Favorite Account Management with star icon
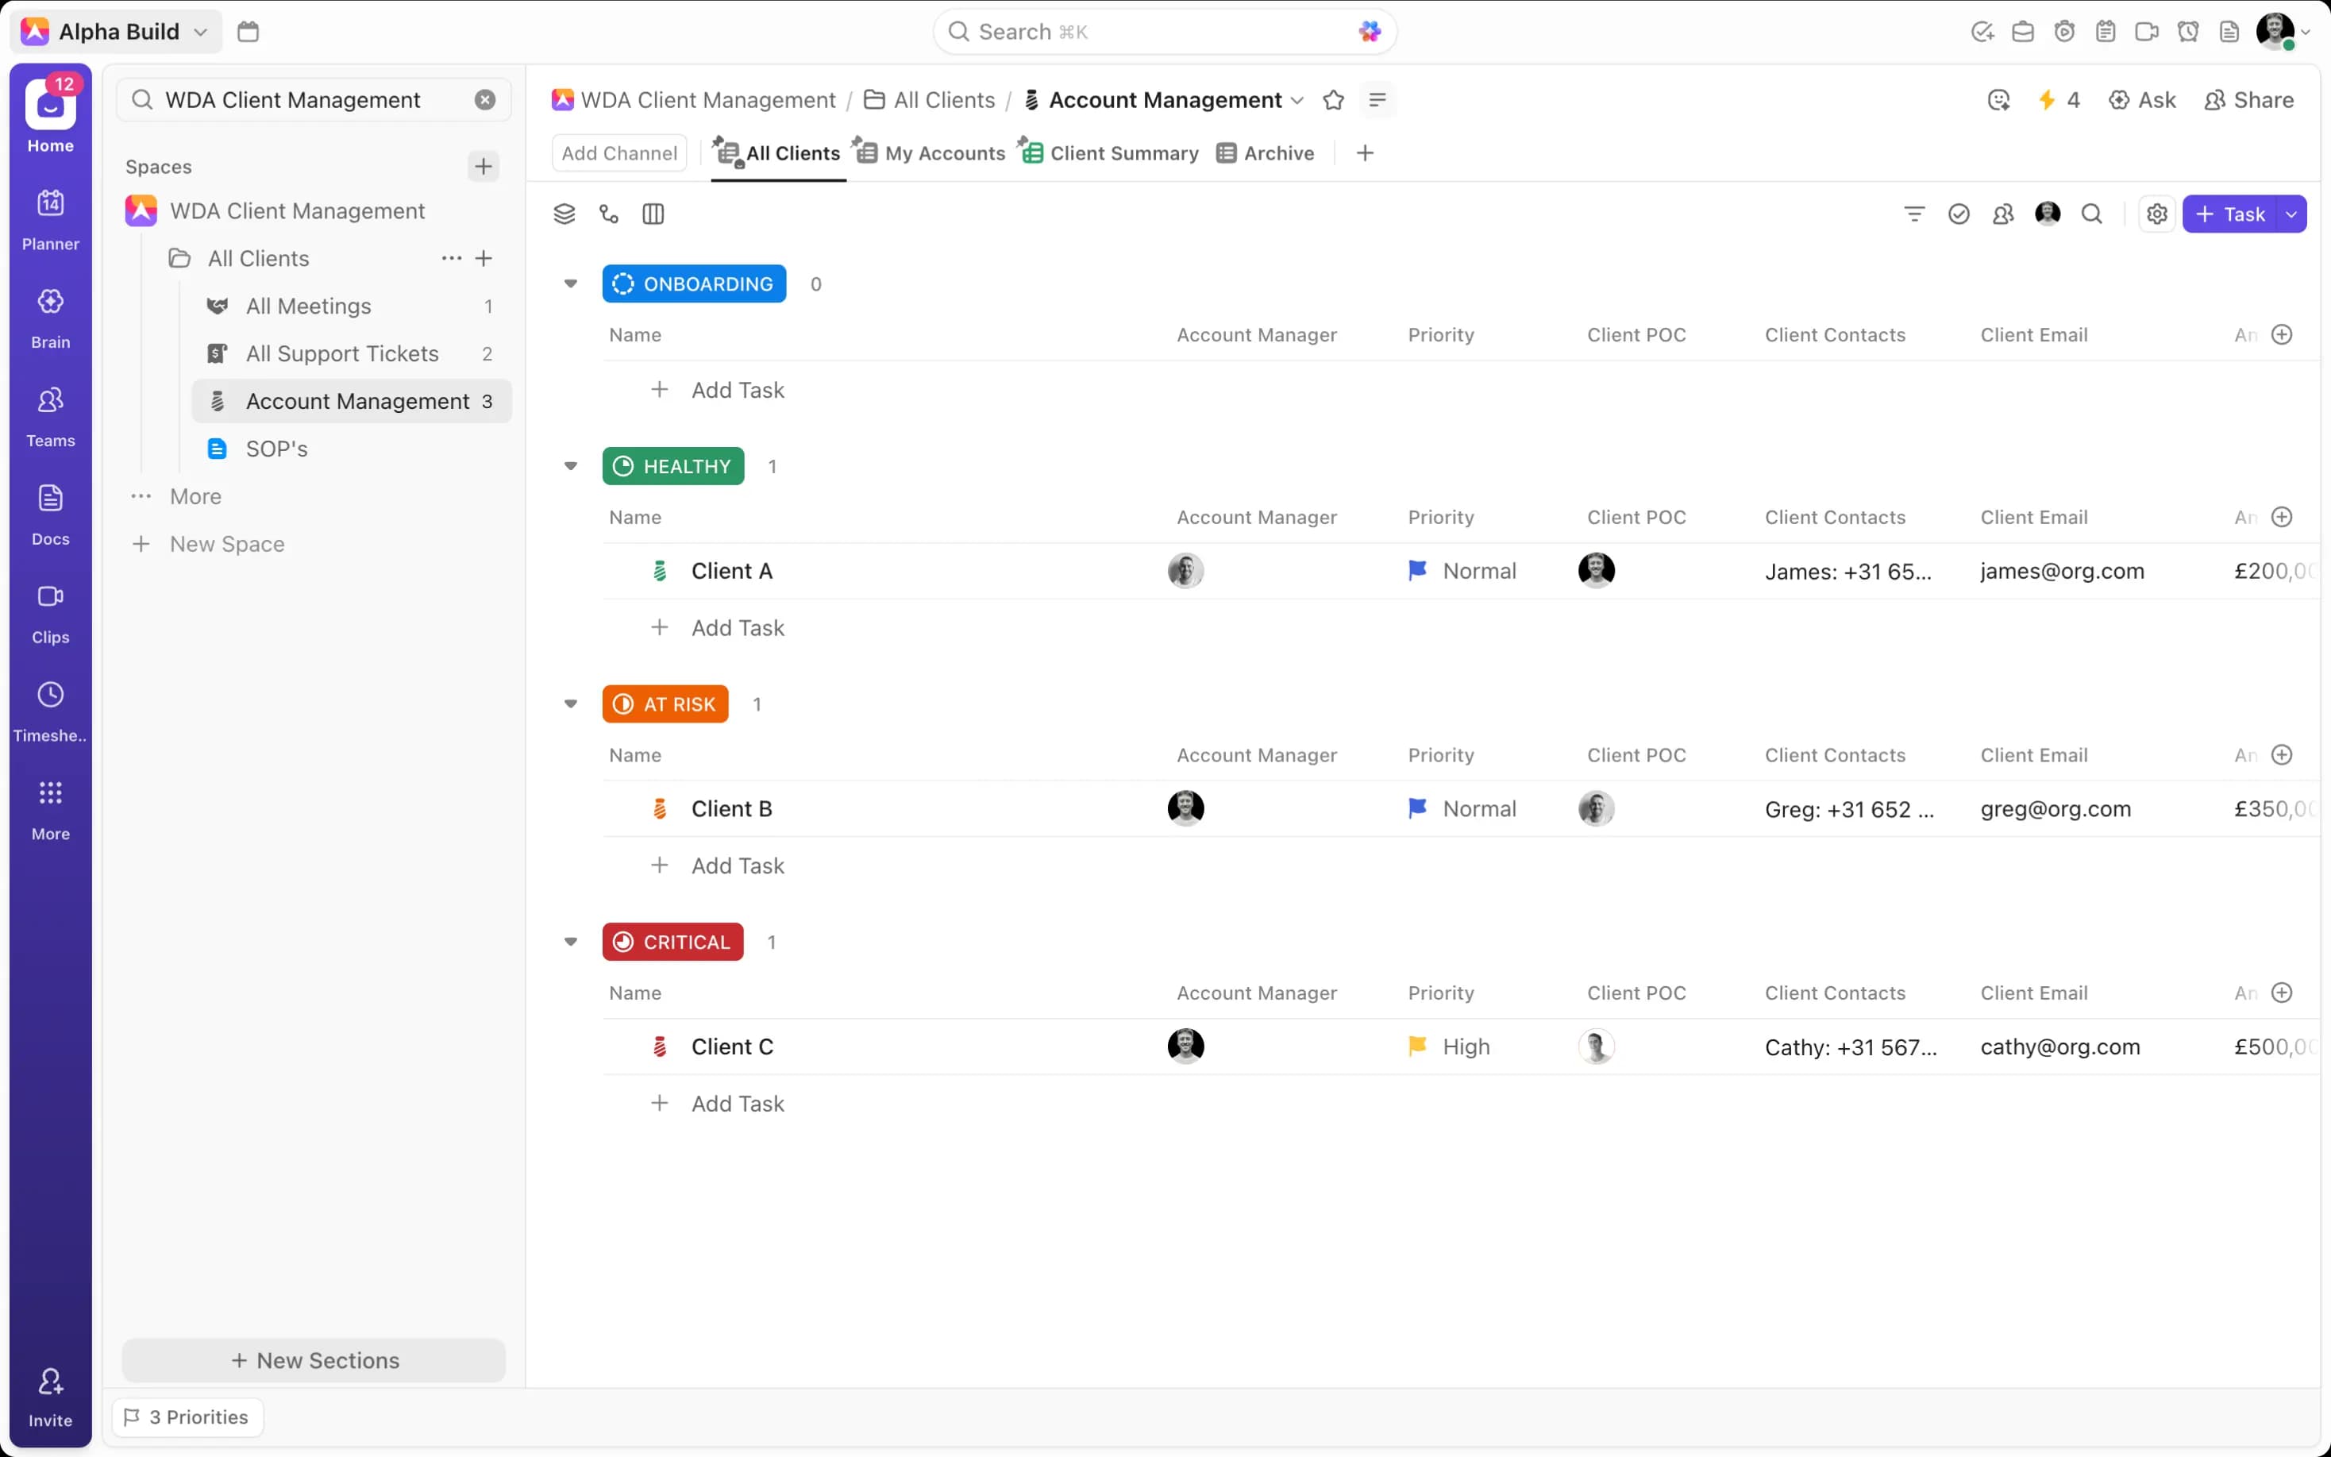The image size is (2331, 1457). [x=1333, y=100]
